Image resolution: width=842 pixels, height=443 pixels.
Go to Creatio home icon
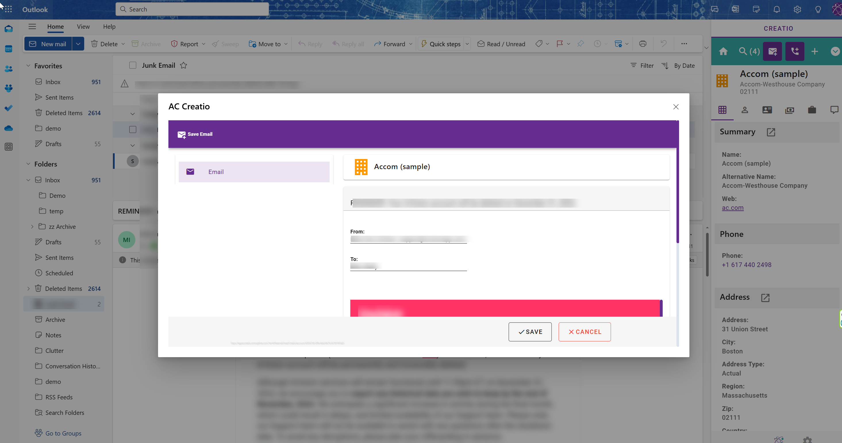[x=723, y=51]
